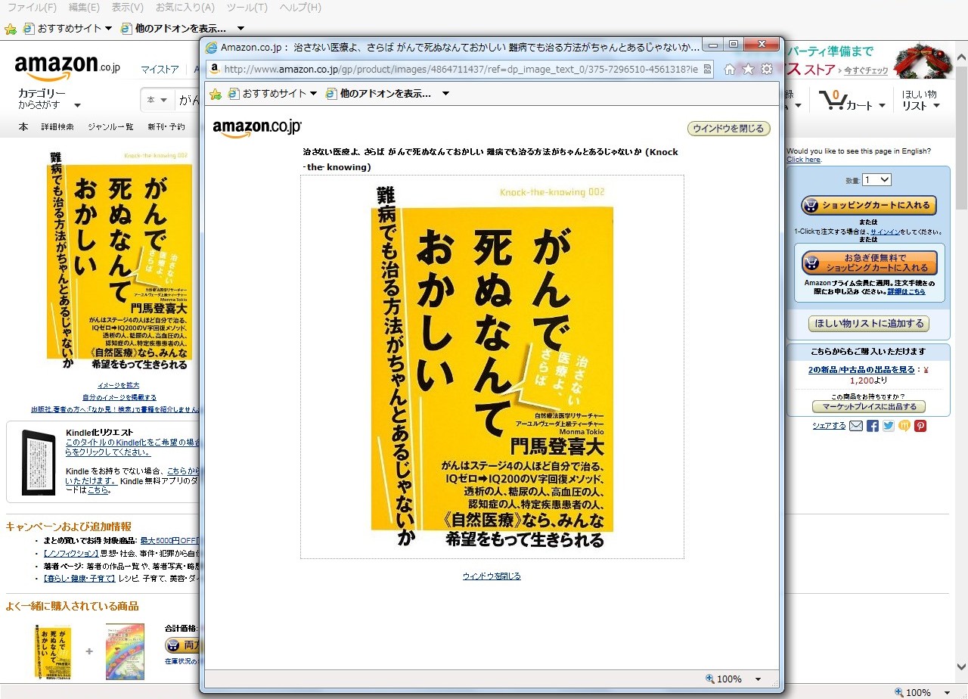The height and width of the screenshot is (699, 968).
Task: Select the 新刊・予約 tab
Action: tap(166, 127)
